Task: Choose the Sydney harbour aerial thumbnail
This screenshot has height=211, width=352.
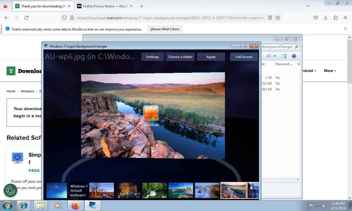Action: coord(181,190)
